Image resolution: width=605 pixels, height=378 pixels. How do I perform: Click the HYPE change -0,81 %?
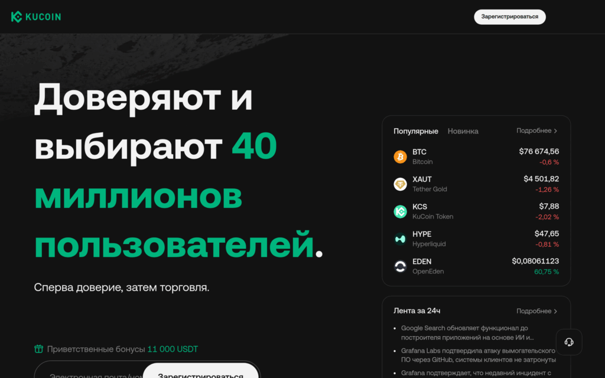547,245
